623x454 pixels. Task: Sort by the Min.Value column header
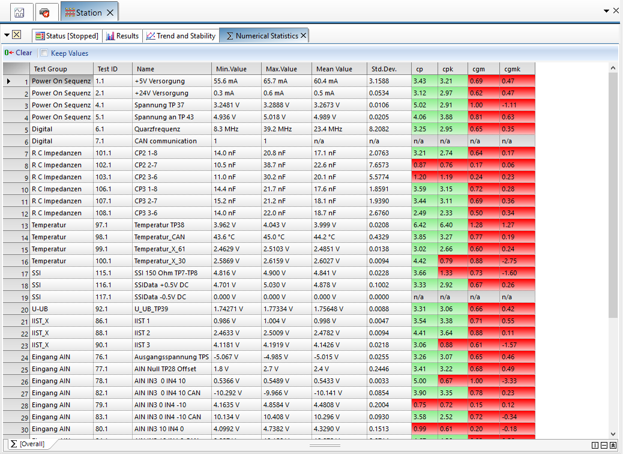click(236, 68)
